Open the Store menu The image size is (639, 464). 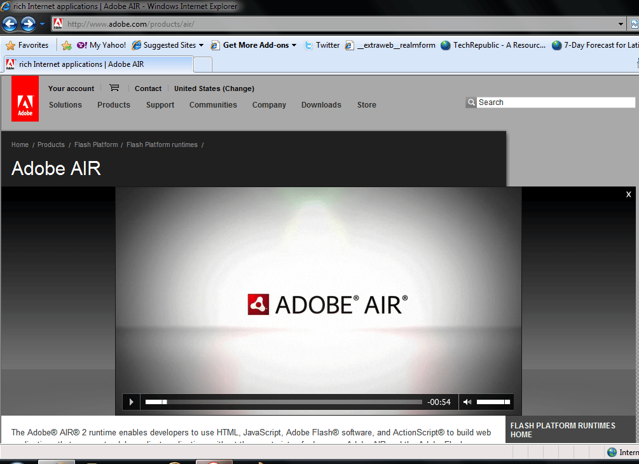pos(367,105)
